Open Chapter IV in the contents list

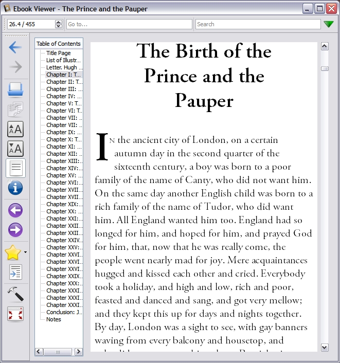pyautogui.click(x=64, y=96)
